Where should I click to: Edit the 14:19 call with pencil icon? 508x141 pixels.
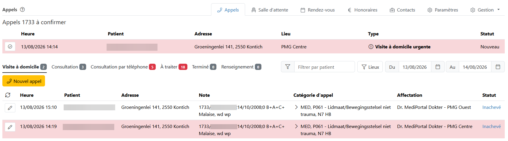pyautogui.click(x=10, y=127)
